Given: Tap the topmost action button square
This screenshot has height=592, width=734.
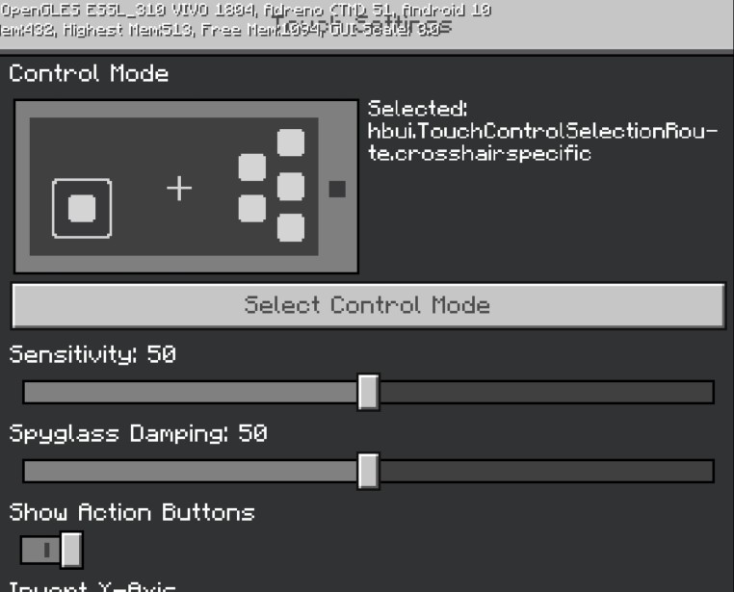Looking at the screenshot, I should coord(291,143).
